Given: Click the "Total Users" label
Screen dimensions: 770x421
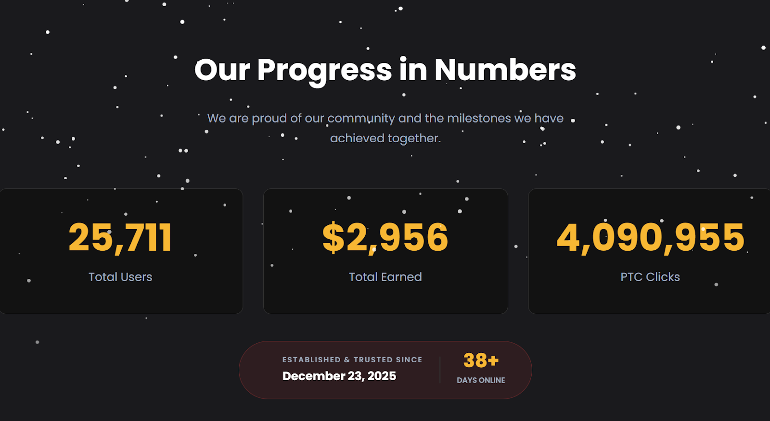Looking at the screenshot, I should pyautogui.click(x=120, y=277).
